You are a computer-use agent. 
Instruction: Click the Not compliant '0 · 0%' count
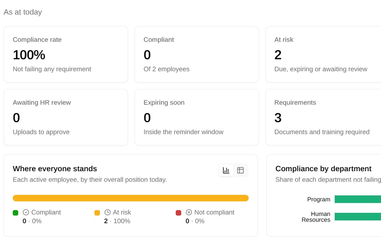point(195,221)
